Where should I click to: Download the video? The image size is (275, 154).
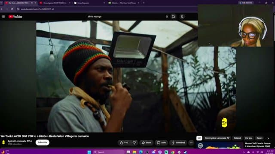[178, 142]
